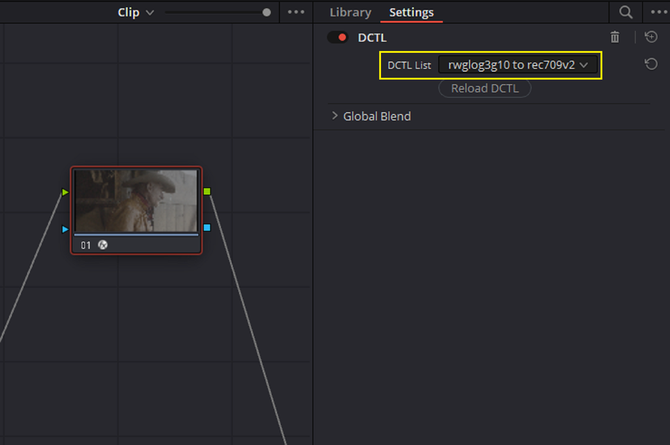Click the blue key input connector of node 01
This screenshot has height=445, width=670.
65,229
